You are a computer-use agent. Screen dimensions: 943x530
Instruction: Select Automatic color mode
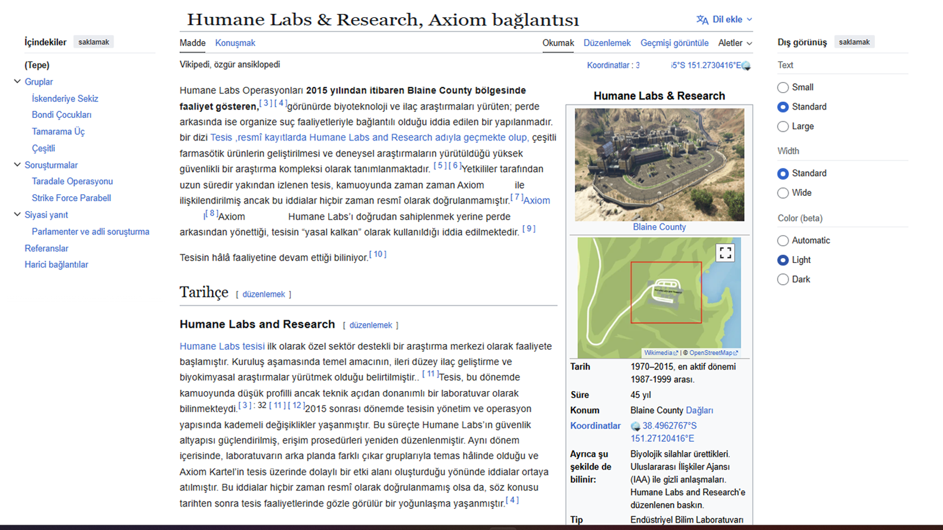783,240
